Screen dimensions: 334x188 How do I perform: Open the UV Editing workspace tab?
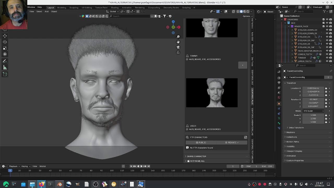click(87, 8)
